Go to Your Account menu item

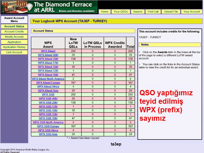coord(192,11)
